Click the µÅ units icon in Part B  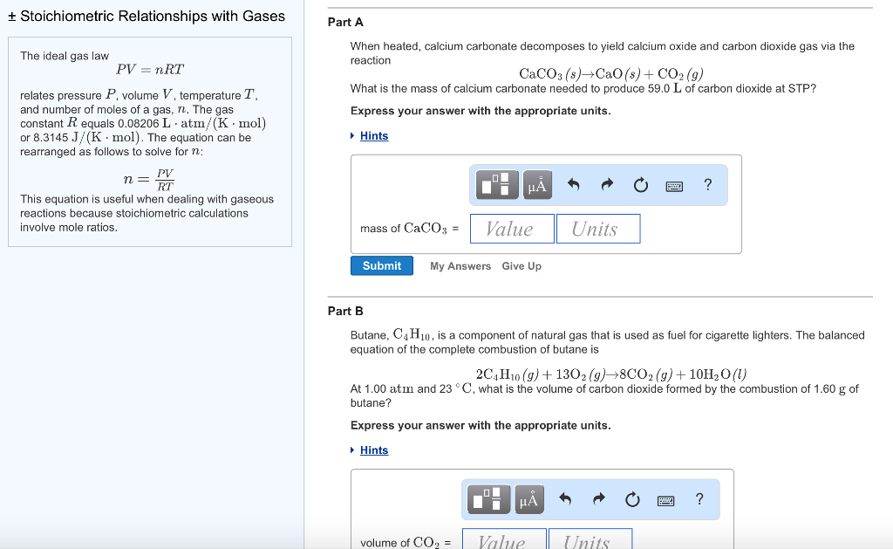point(528,499)
